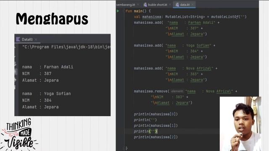The image size is (269, 151).
Task: Click the "Menghapus" slide title
Action: pyautogui.click(x=52, y=19)
